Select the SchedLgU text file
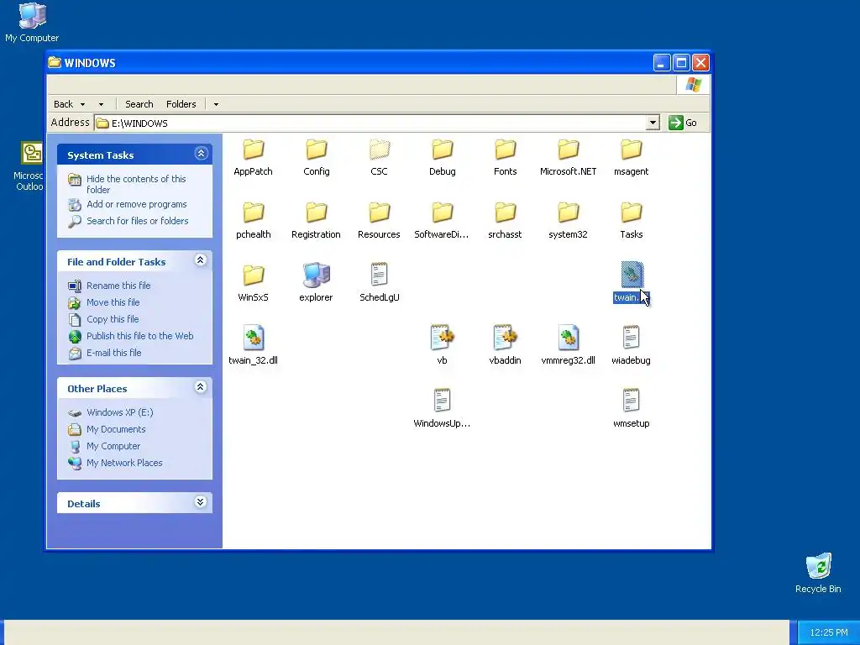Viewport: 860px width, 645px height. [x=379, y=283]
